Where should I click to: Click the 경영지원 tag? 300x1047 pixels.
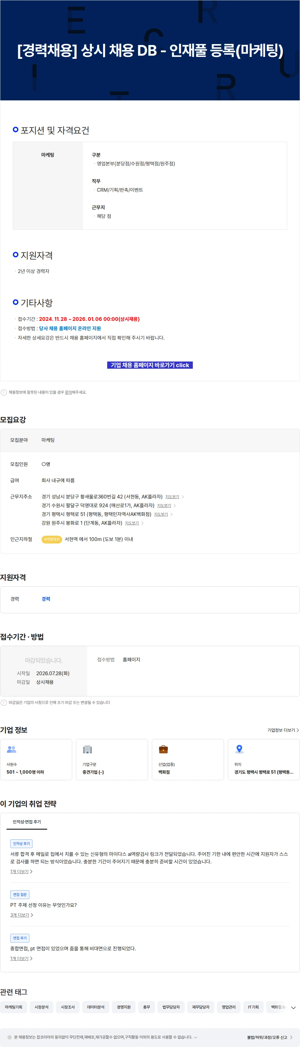124,1007
